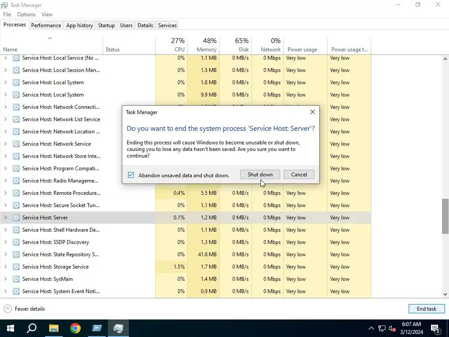Sort processes by the Memory column
This screenshot has height=337, width=449.
[x=203, y=45]
